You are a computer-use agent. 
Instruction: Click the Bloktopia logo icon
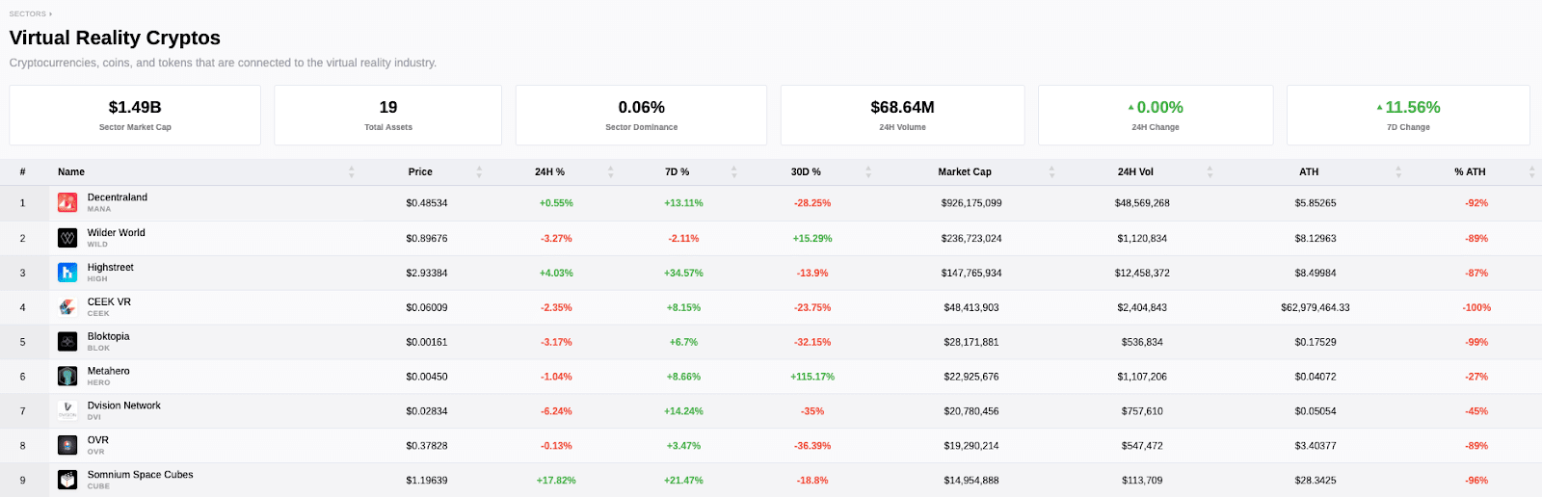click(x=67, y=342)
